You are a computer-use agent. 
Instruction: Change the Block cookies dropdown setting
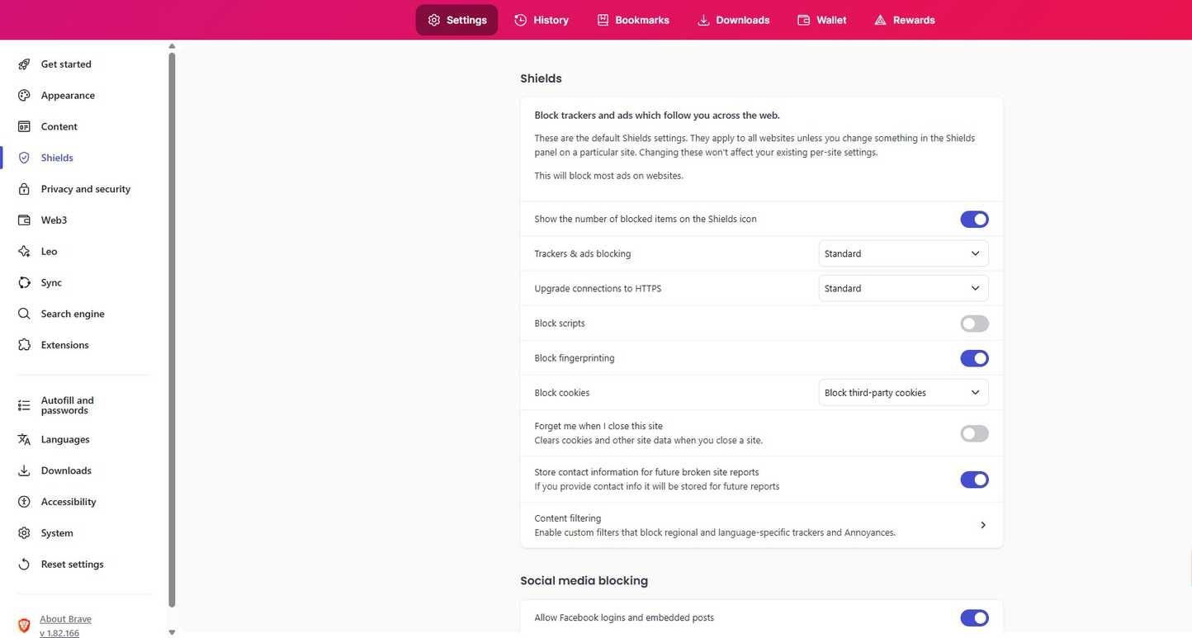pyautogui.click(x=903, y=392)
